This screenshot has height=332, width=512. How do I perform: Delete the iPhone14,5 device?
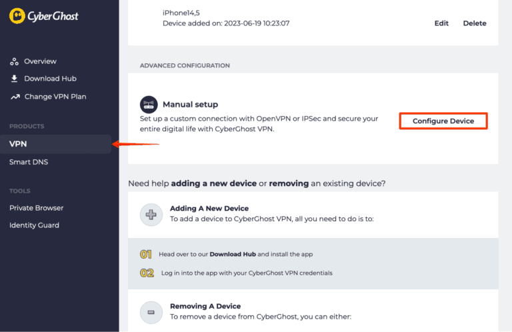coord(475,23)
